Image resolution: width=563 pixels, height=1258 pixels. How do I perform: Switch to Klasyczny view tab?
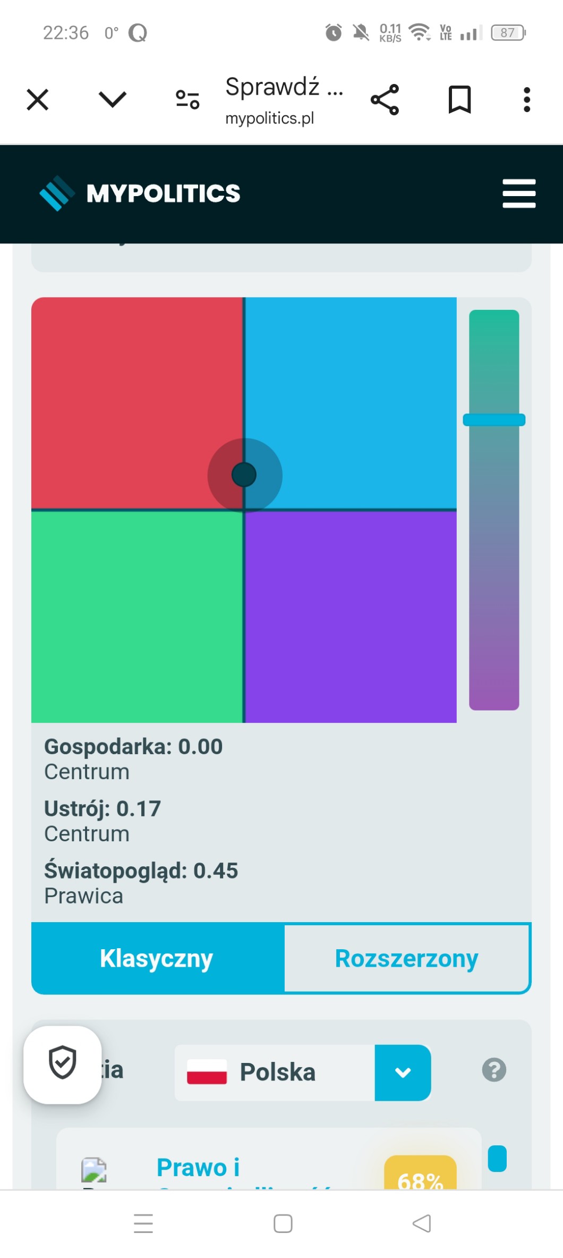click(x=157, y=958)
